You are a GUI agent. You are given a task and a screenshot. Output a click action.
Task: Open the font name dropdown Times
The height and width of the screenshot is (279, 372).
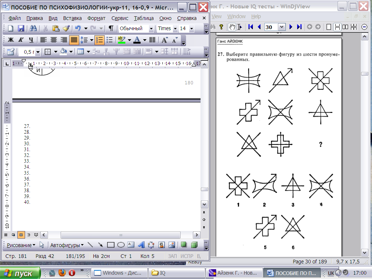point(175,29)
